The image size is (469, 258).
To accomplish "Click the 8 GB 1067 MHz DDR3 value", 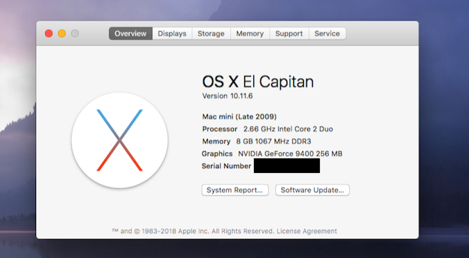I will pos(273,141).
